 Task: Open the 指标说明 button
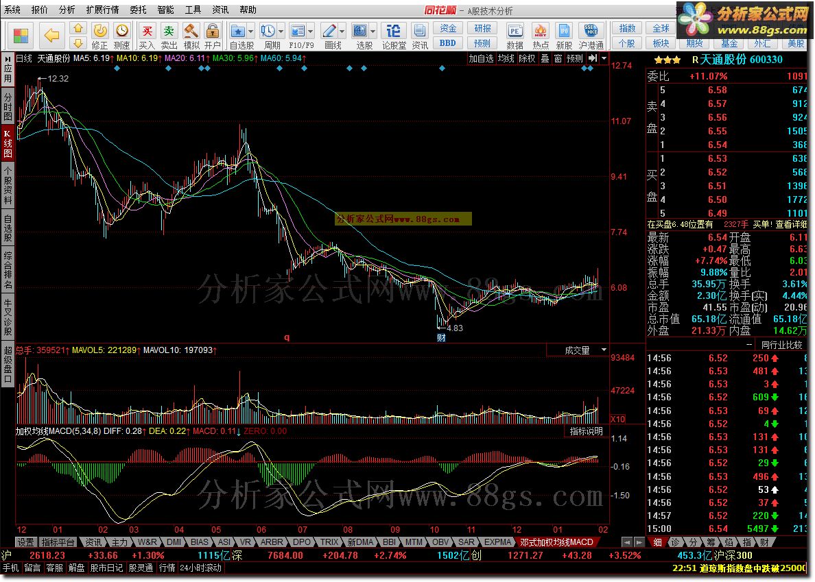click(x=587, y=431)
